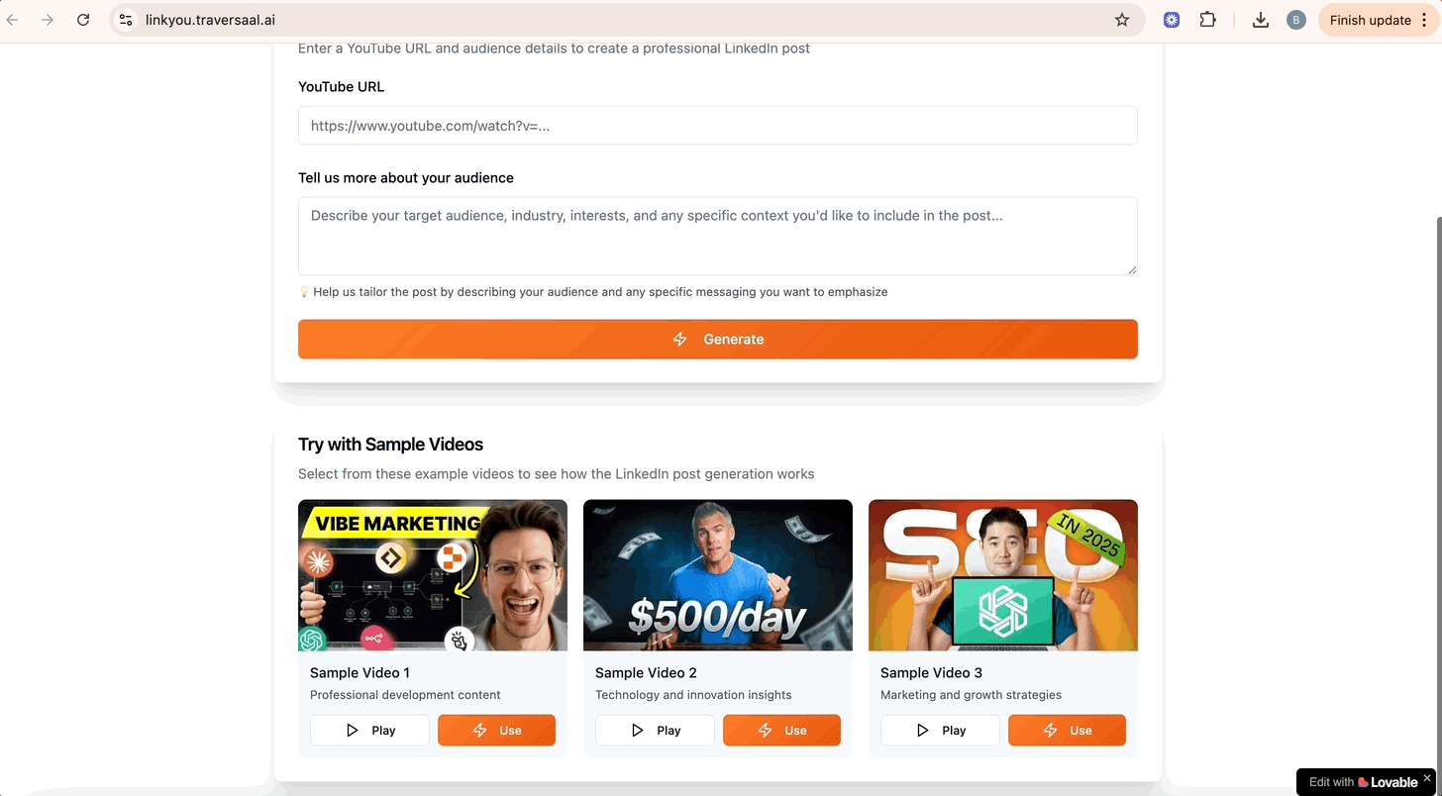Close the Edit with Lovable badge
The image size is (1442, 796).
pos(1427,777)
